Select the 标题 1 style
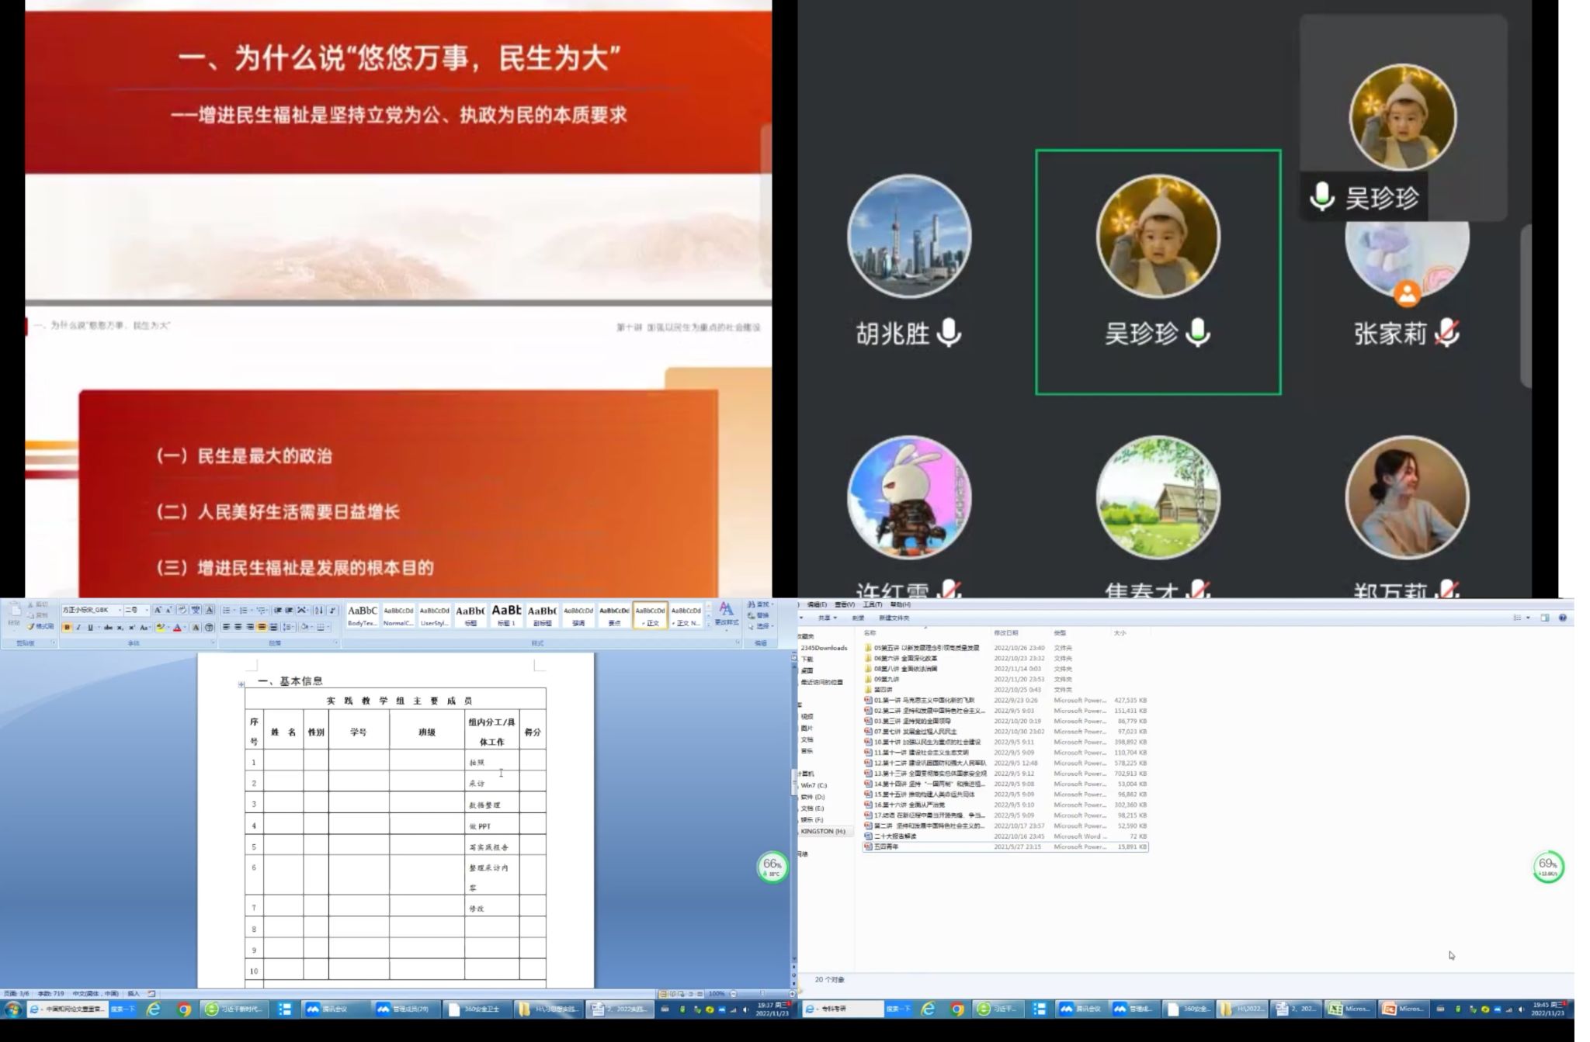The image size is (1590, 1042). (506, 614)
